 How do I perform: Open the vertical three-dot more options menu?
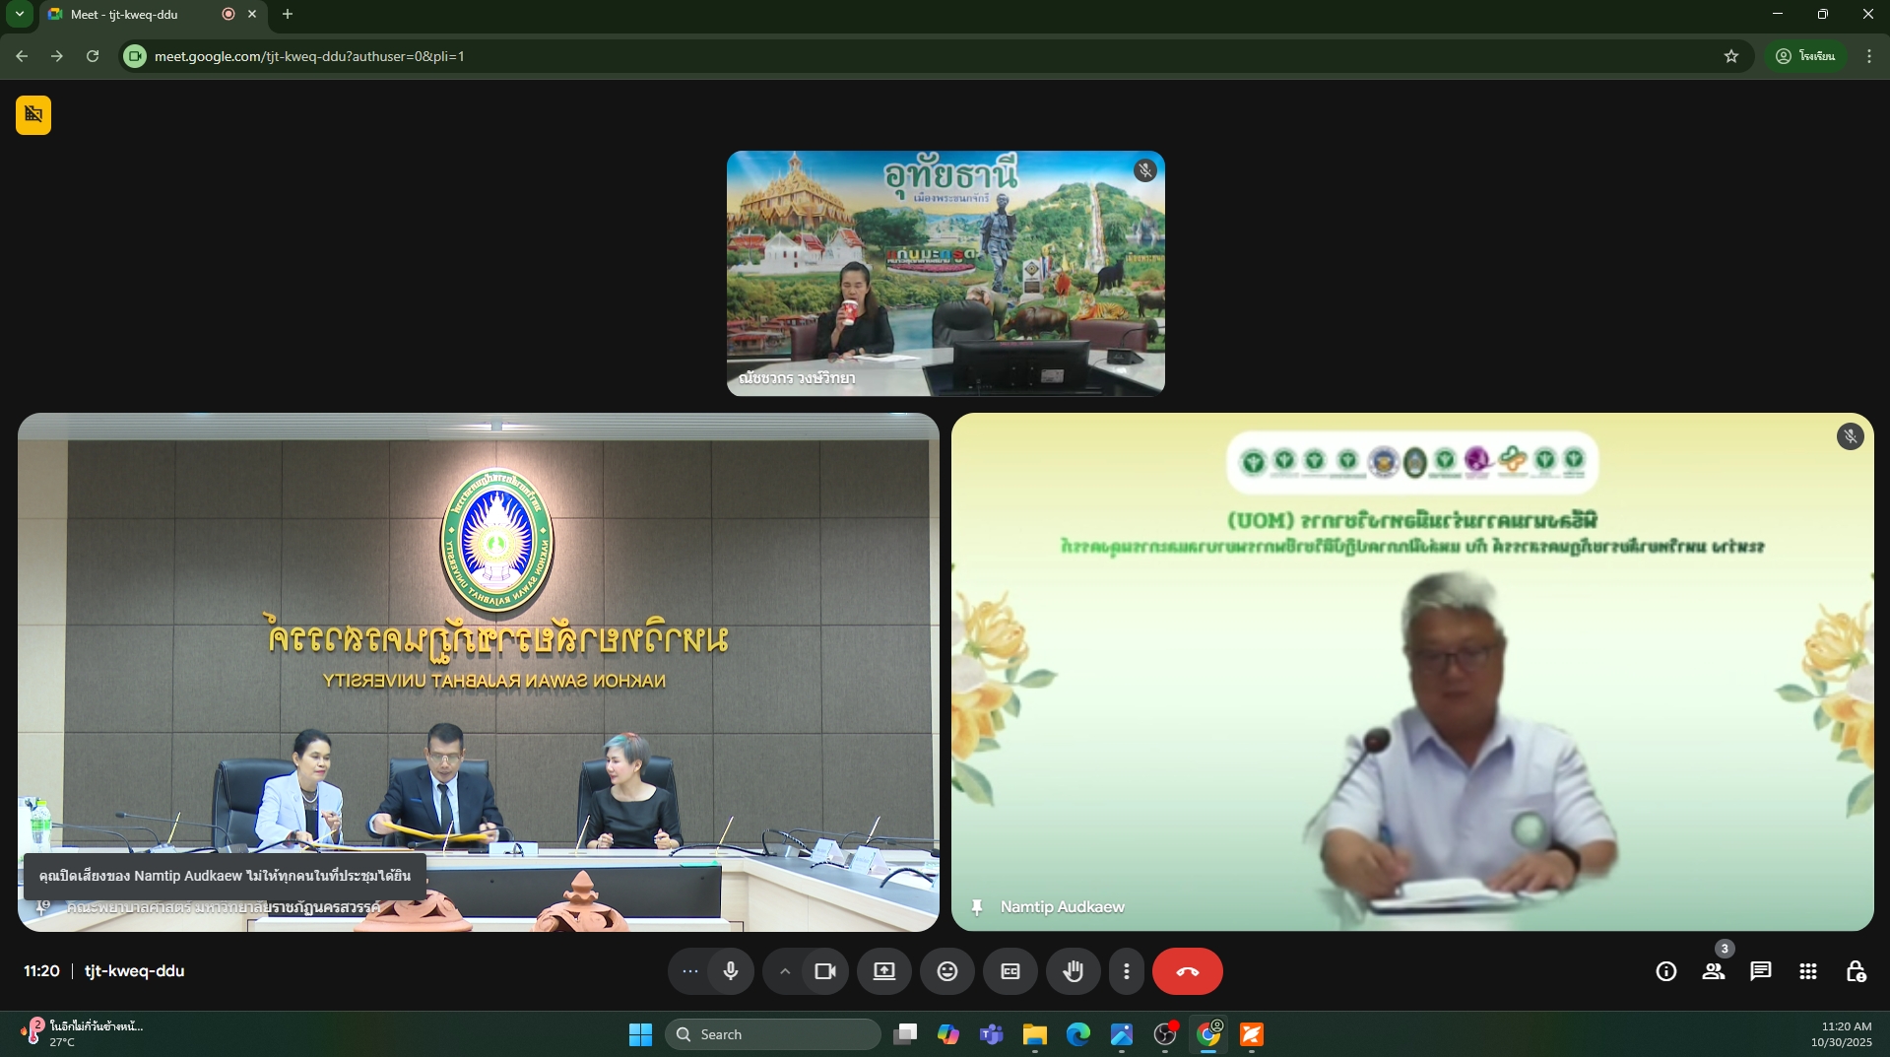pyautogui.click(x=1127, y=971)
